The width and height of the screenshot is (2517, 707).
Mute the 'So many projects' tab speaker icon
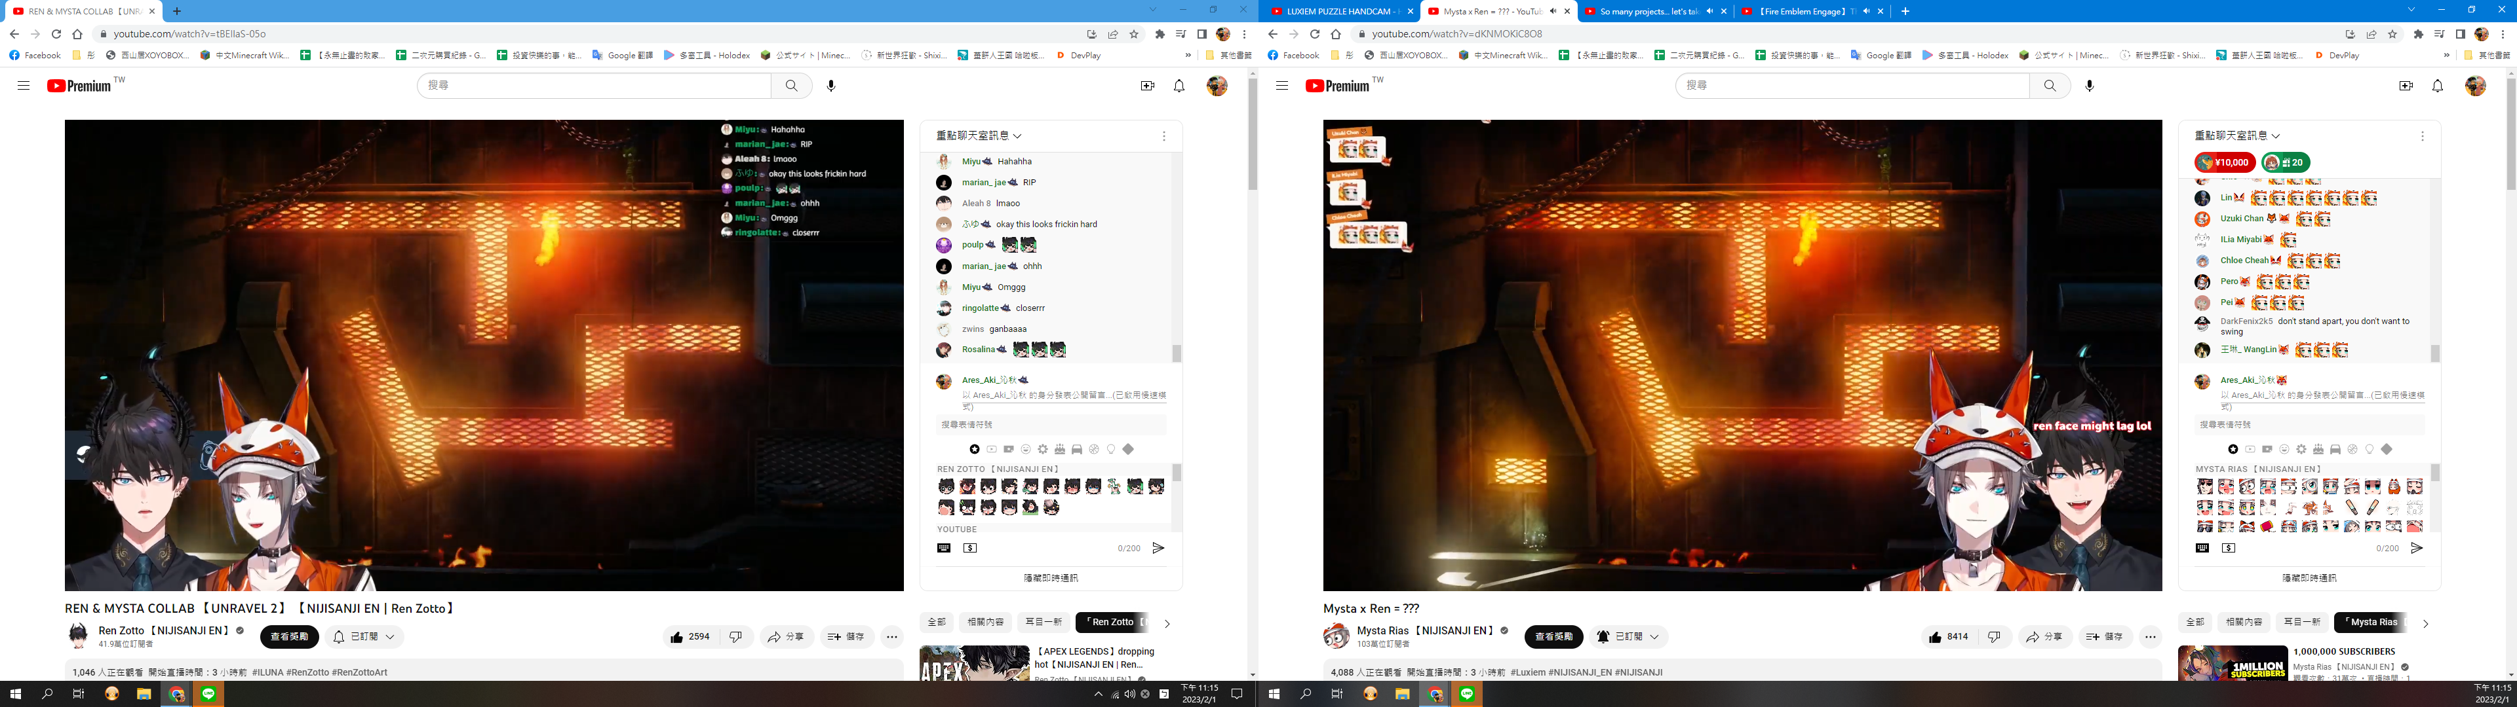point(1709,12)
